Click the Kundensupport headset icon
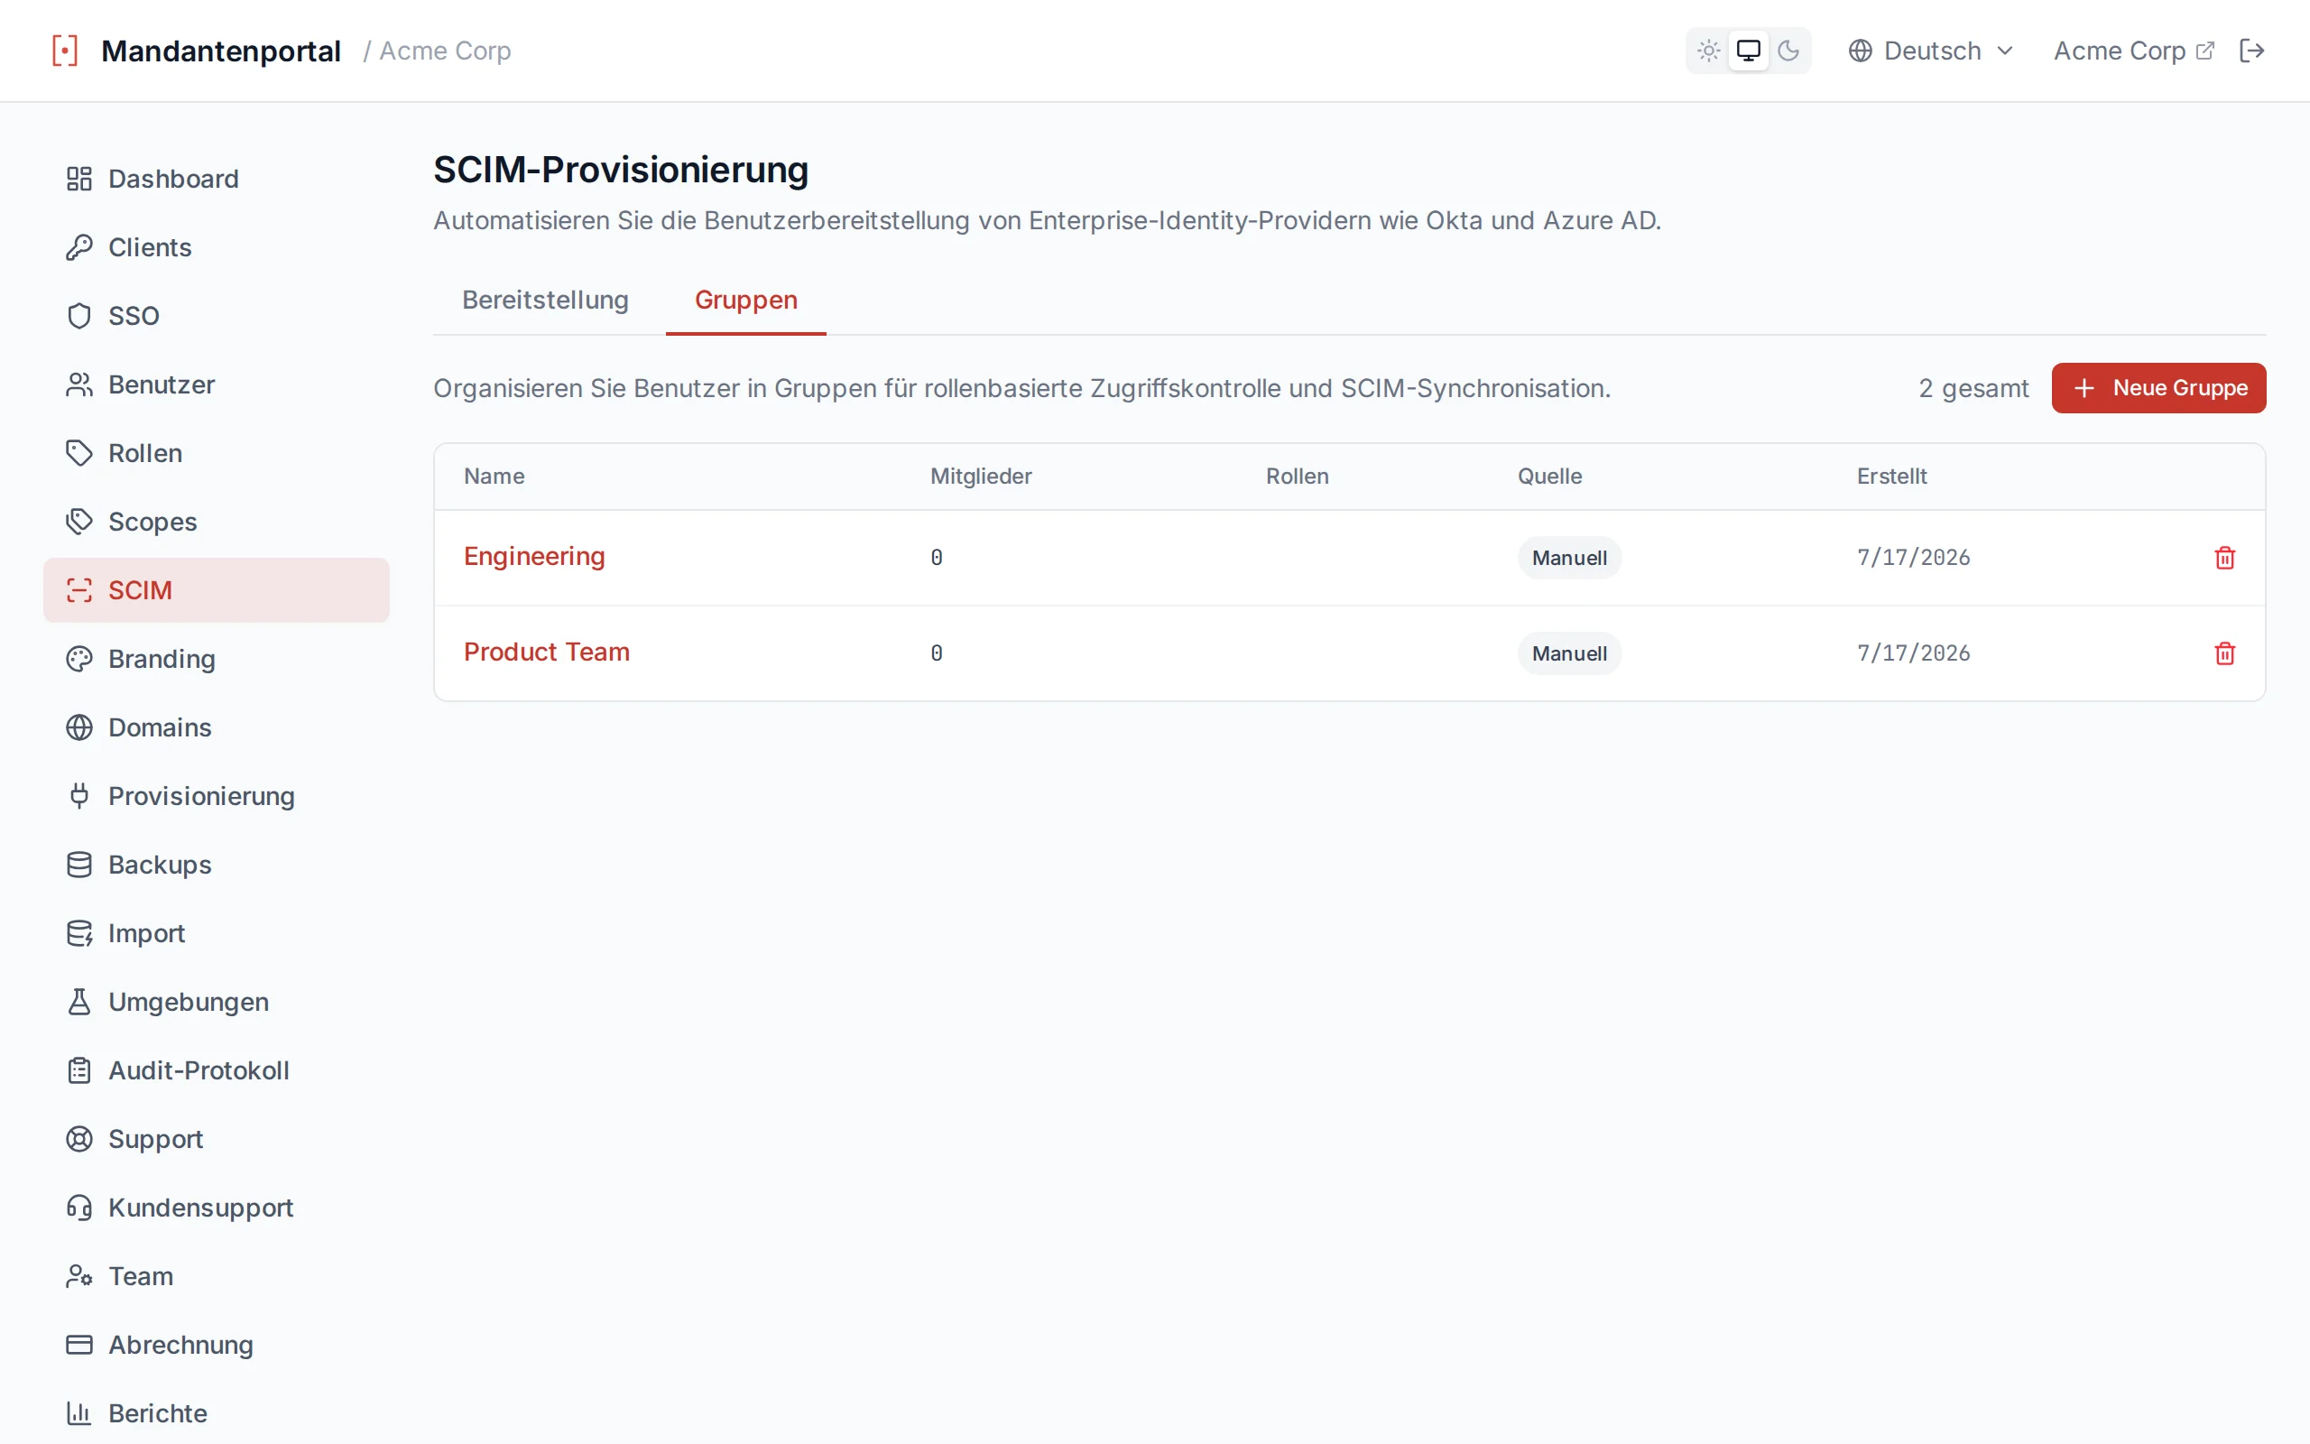2310x1444 pixels. pyautogui.click(x=79, y=1208)
